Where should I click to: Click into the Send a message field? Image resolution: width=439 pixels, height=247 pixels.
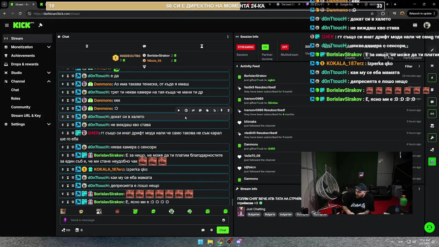click(x=144, y=220)
